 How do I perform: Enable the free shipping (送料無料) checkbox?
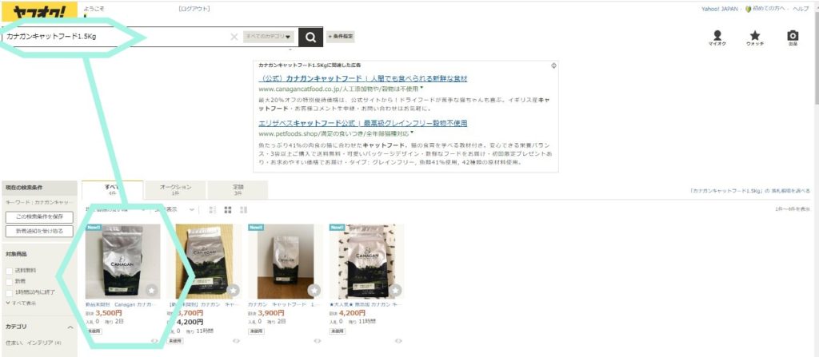tap(10, 271)
